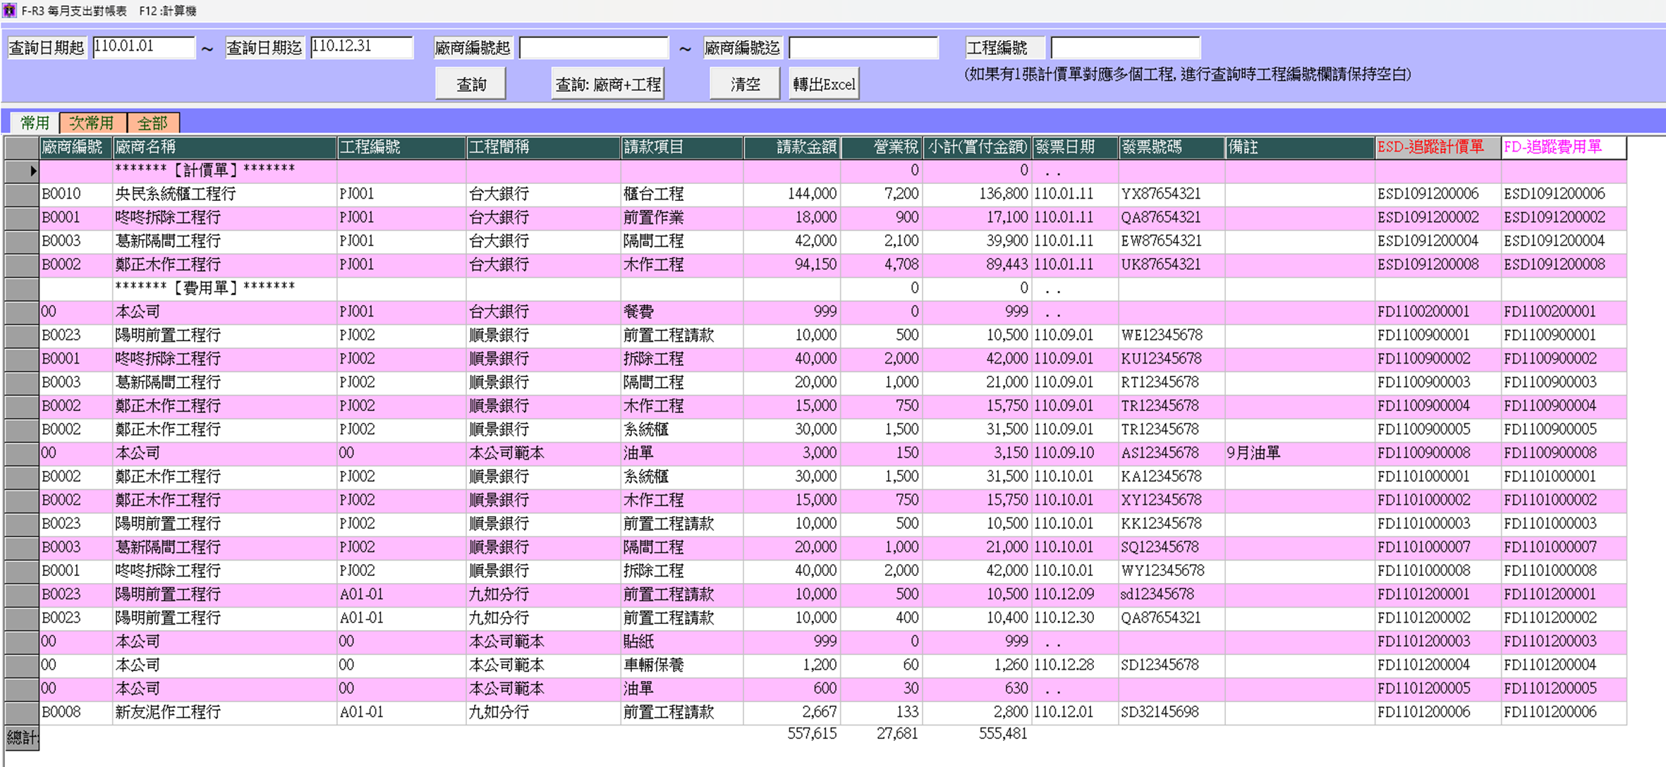Screen dimensions: 1666x767
Task: Click the current-row arrow indicator in the grid
Action: point(33,171)
